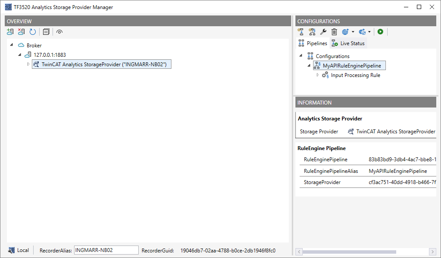The image size is (441, 258).
Task: Maximize the Storage Provider Manager window
Action: point(419,7)
